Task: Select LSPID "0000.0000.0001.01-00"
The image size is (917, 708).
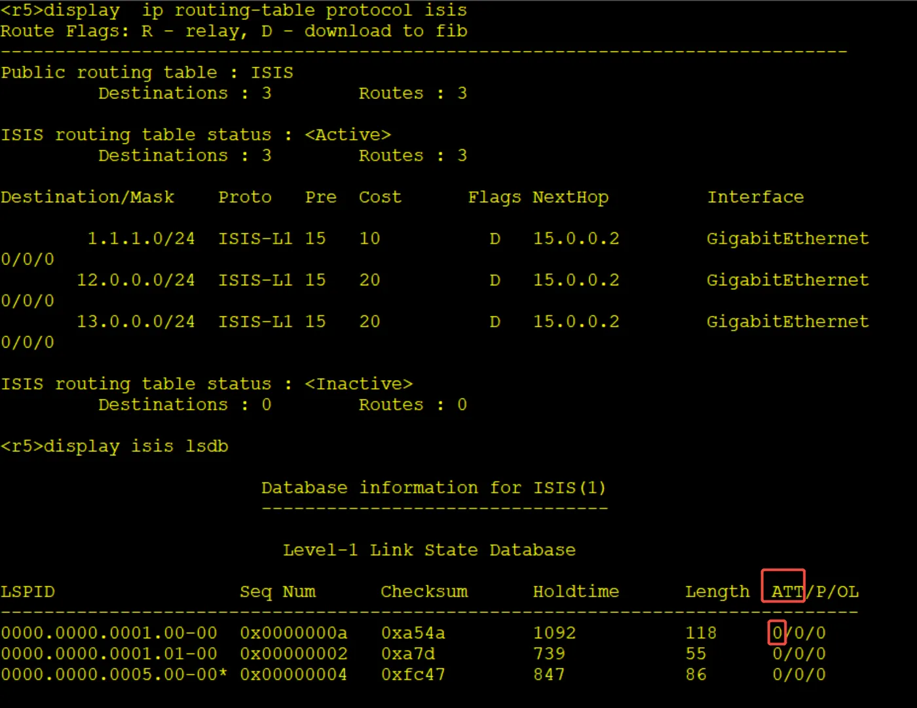Action: [x=109, y=654]
